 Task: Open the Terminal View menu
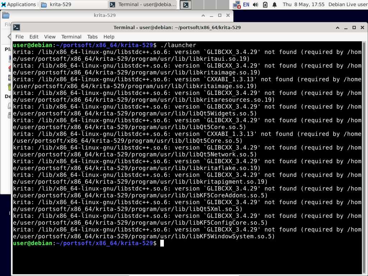pos(50,37)
